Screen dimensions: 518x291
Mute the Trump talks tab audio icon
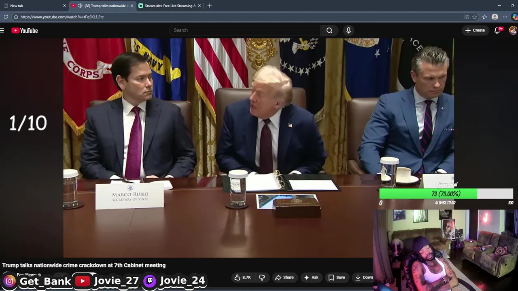click(x=80, y=6)
